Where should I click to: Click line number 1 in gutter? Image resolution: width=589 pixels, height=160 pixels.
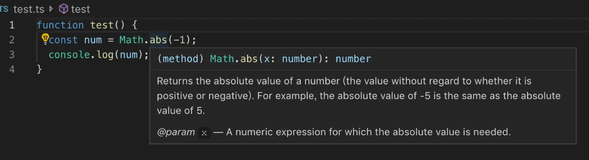[12, 25]
